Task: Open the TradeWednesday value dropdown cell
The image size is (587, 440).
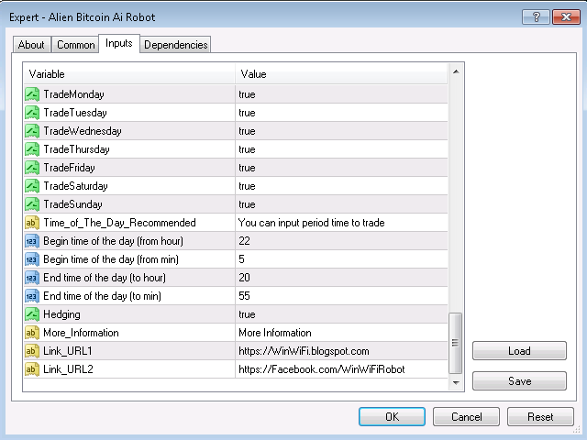Action: pos(341,131)
